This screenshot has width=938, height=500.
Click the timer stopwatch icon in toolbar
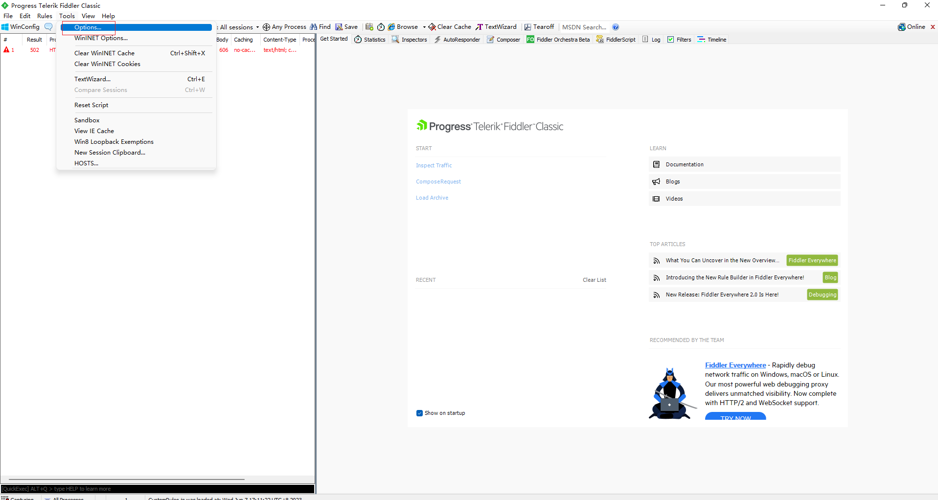[381, 27]
